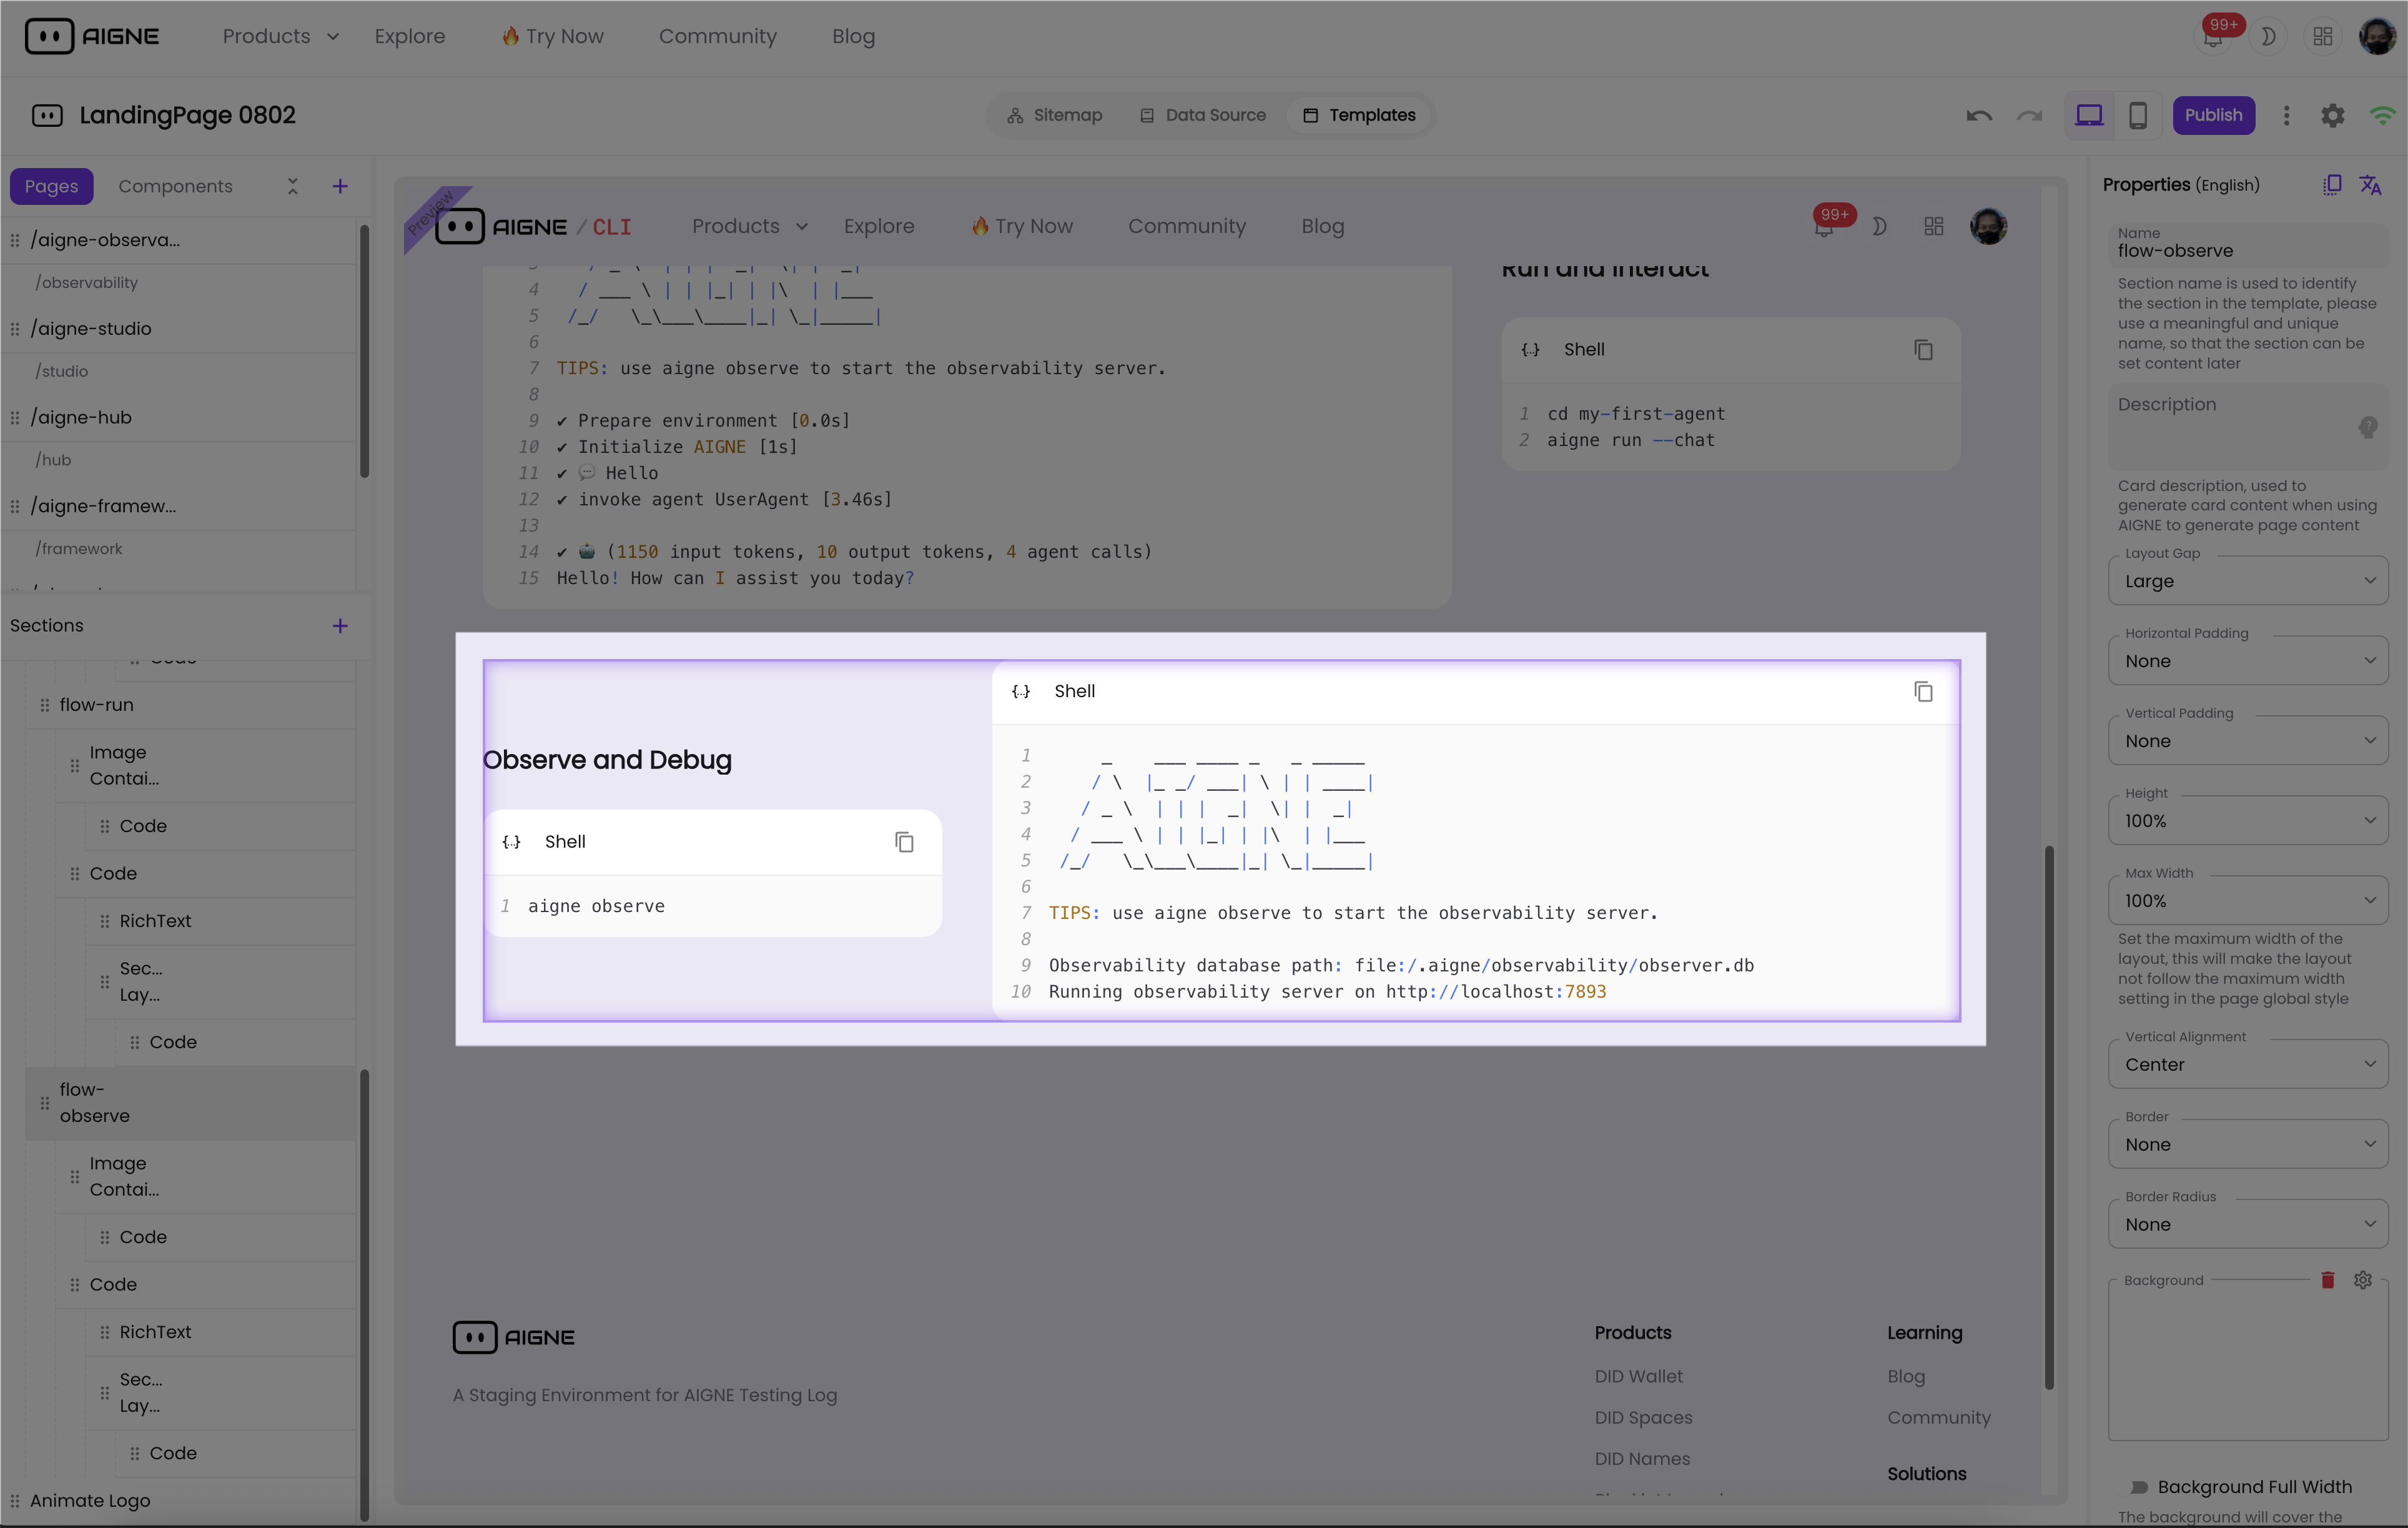The width and height of the screenshot is (2408, 1528).
Task: Click the translate icon in Properties
Action: click(2370, 185)
